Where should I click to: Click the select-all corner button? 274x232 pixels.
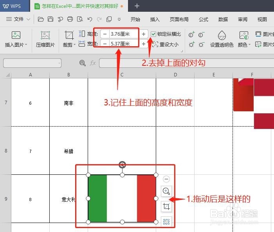pos(7,75)
